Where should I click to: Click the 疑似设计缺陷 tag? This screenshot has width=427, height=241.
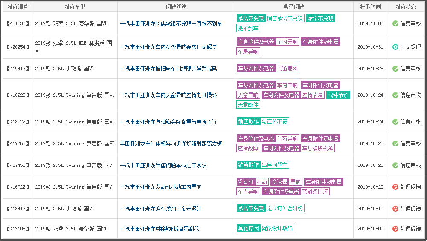pos(277,229)
